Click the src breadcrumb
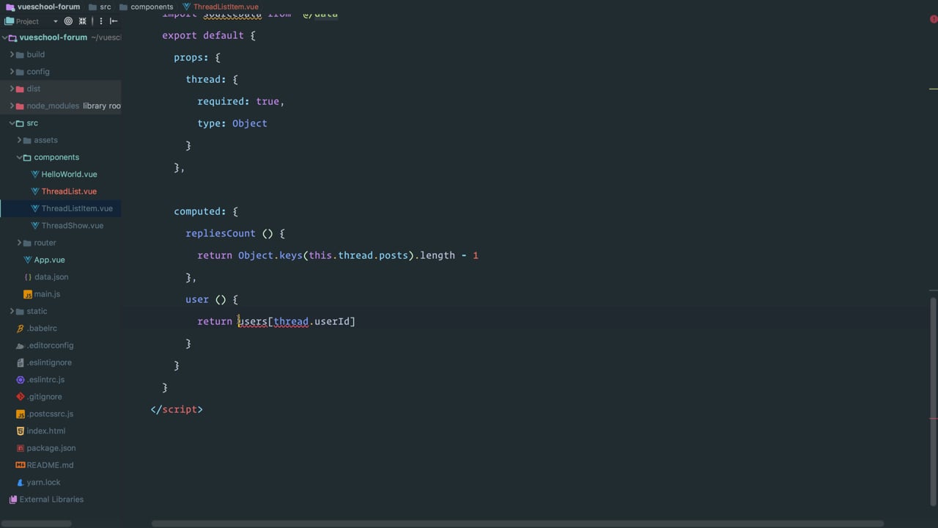Screen dimensions: 938x528 (x=106, y=7)
